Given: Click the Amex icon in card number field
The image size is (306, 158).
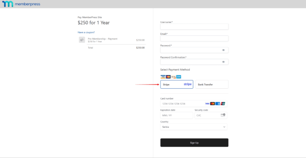Looking at the screenshot, I should pyautogui.click(x=218, y=104).
